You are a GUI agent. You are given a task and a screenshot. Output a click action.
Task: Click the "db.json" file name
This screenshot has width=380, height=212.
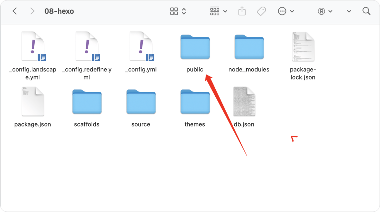click(x=244, y=124)
